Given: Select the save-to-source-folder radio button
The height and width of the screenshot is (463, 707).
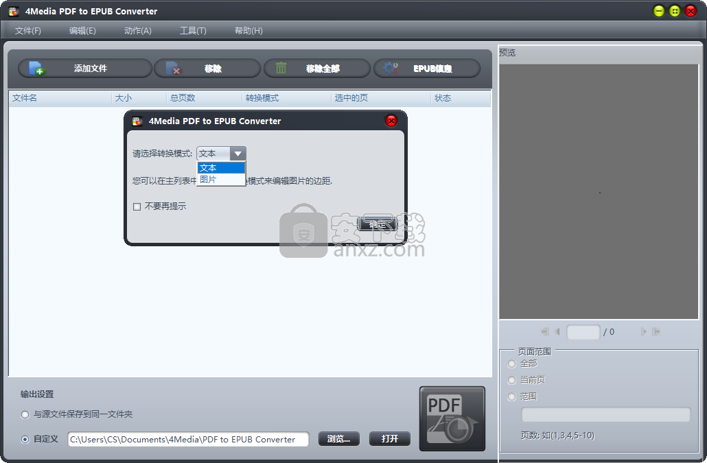Looking at the screenshot, I should pos(25,415).
